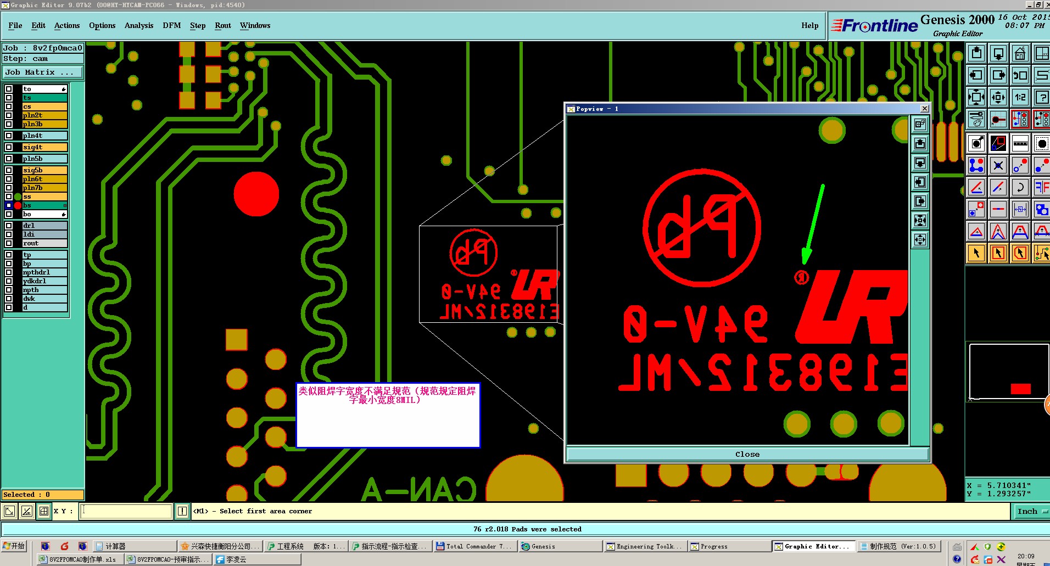Click the zoom out icon in main toolbar

[998, 97]
